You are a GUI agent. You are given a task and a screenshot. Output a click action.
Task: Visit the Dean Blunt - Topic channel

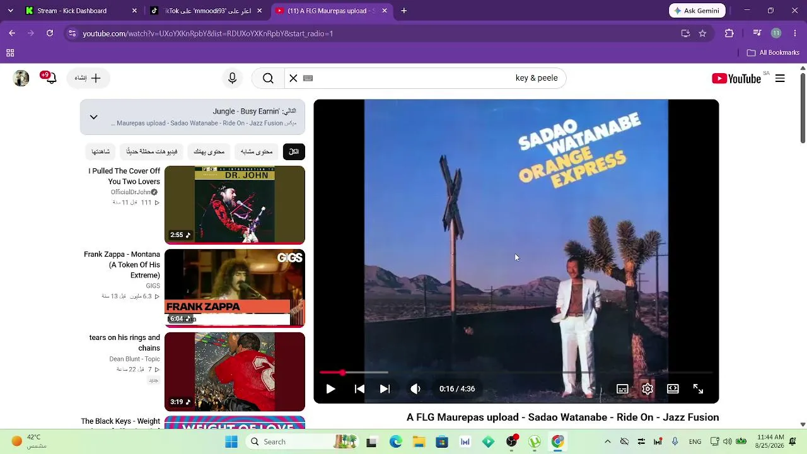(x=135, y=359)
